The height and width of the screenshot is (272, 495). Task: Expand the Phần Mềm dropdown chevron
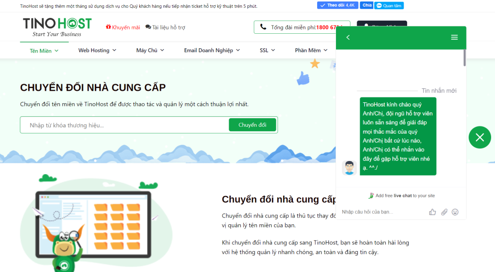click(x=325, y=50)
